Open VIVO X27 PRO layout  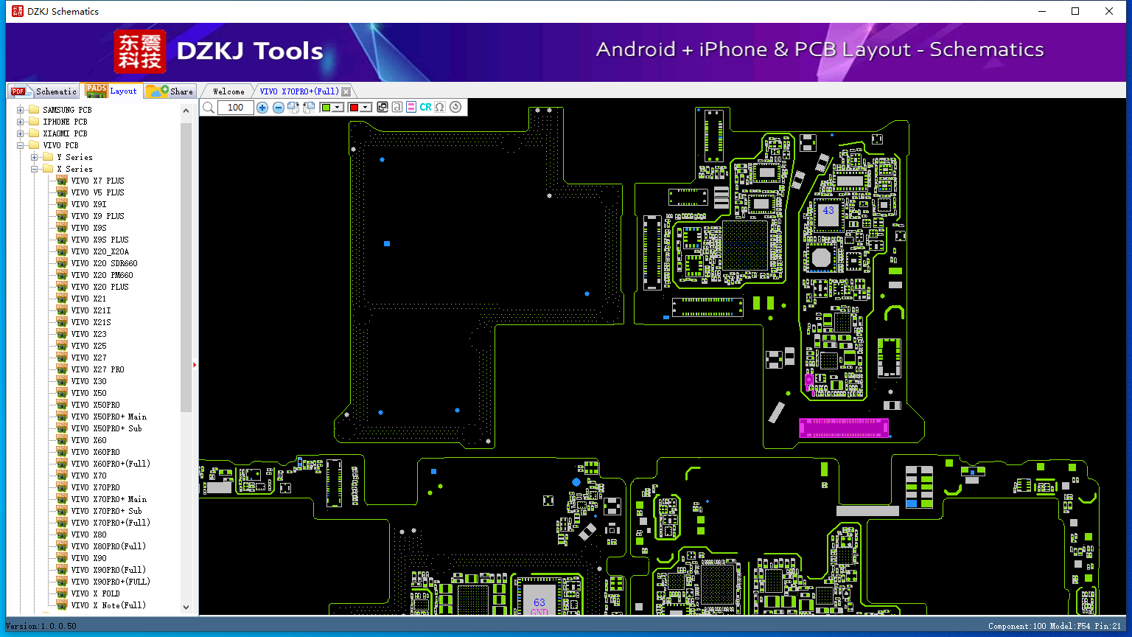click(x=98, y=369)
